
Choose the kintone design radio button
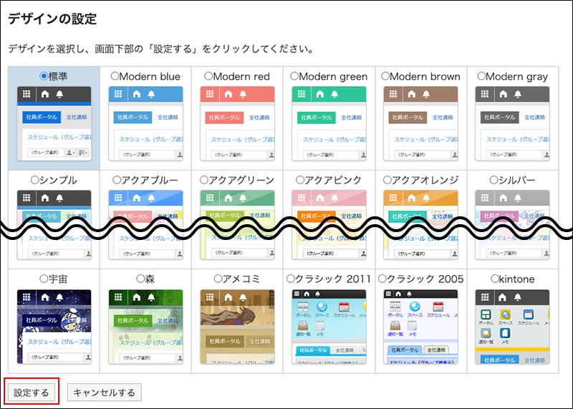[x=494, y=279]
